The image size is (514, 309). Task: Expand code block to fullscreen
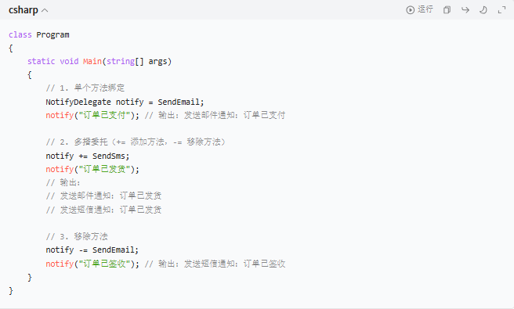(x=501, y=10)
